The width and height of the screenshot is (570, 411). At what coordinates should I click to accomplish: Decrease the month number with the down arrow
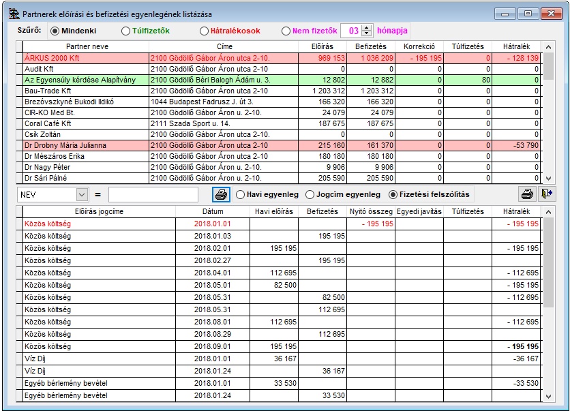coord(367,33)
